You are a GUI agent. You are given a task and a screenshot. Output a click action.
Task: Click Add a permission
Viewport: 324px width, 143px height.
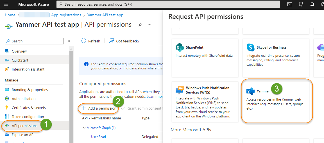99,108
